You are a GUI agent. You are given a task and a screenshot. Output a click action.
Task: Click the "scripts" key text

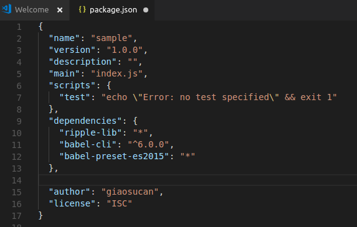click(72, 85)
